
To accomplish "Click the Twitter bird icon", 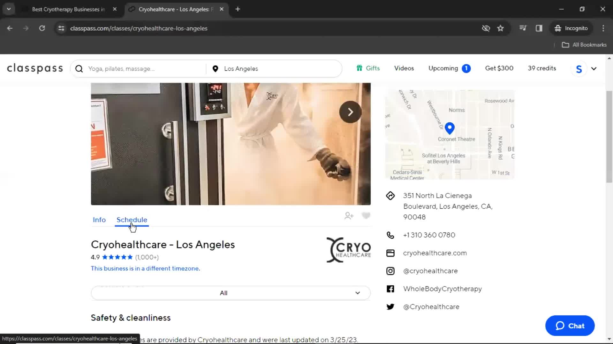I will point(390,307).
